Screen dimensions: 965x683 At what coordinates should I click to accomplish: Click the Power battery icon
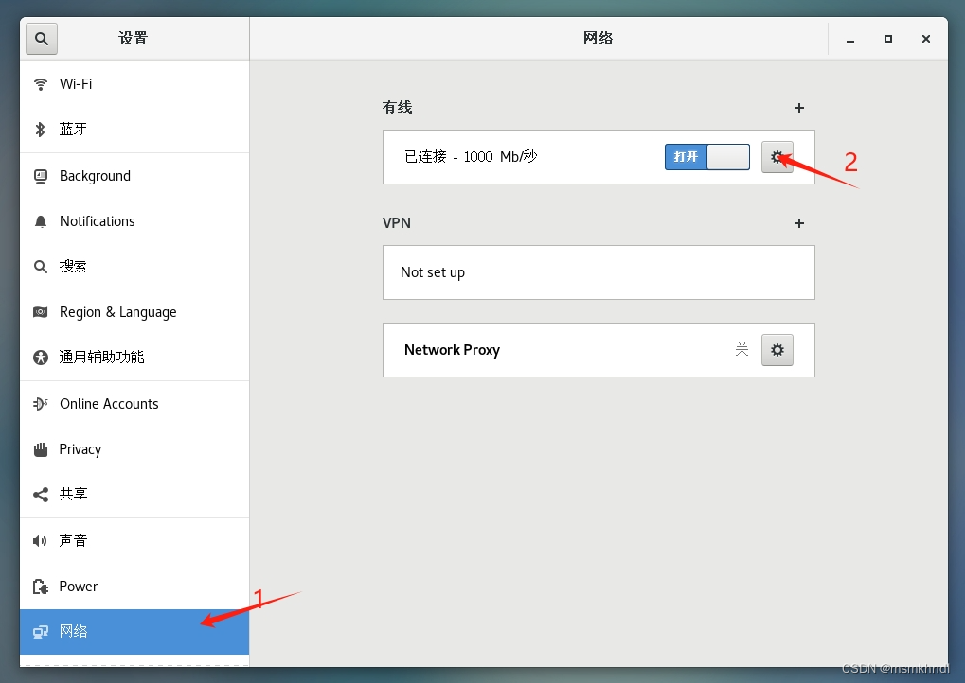coord(41,587)
